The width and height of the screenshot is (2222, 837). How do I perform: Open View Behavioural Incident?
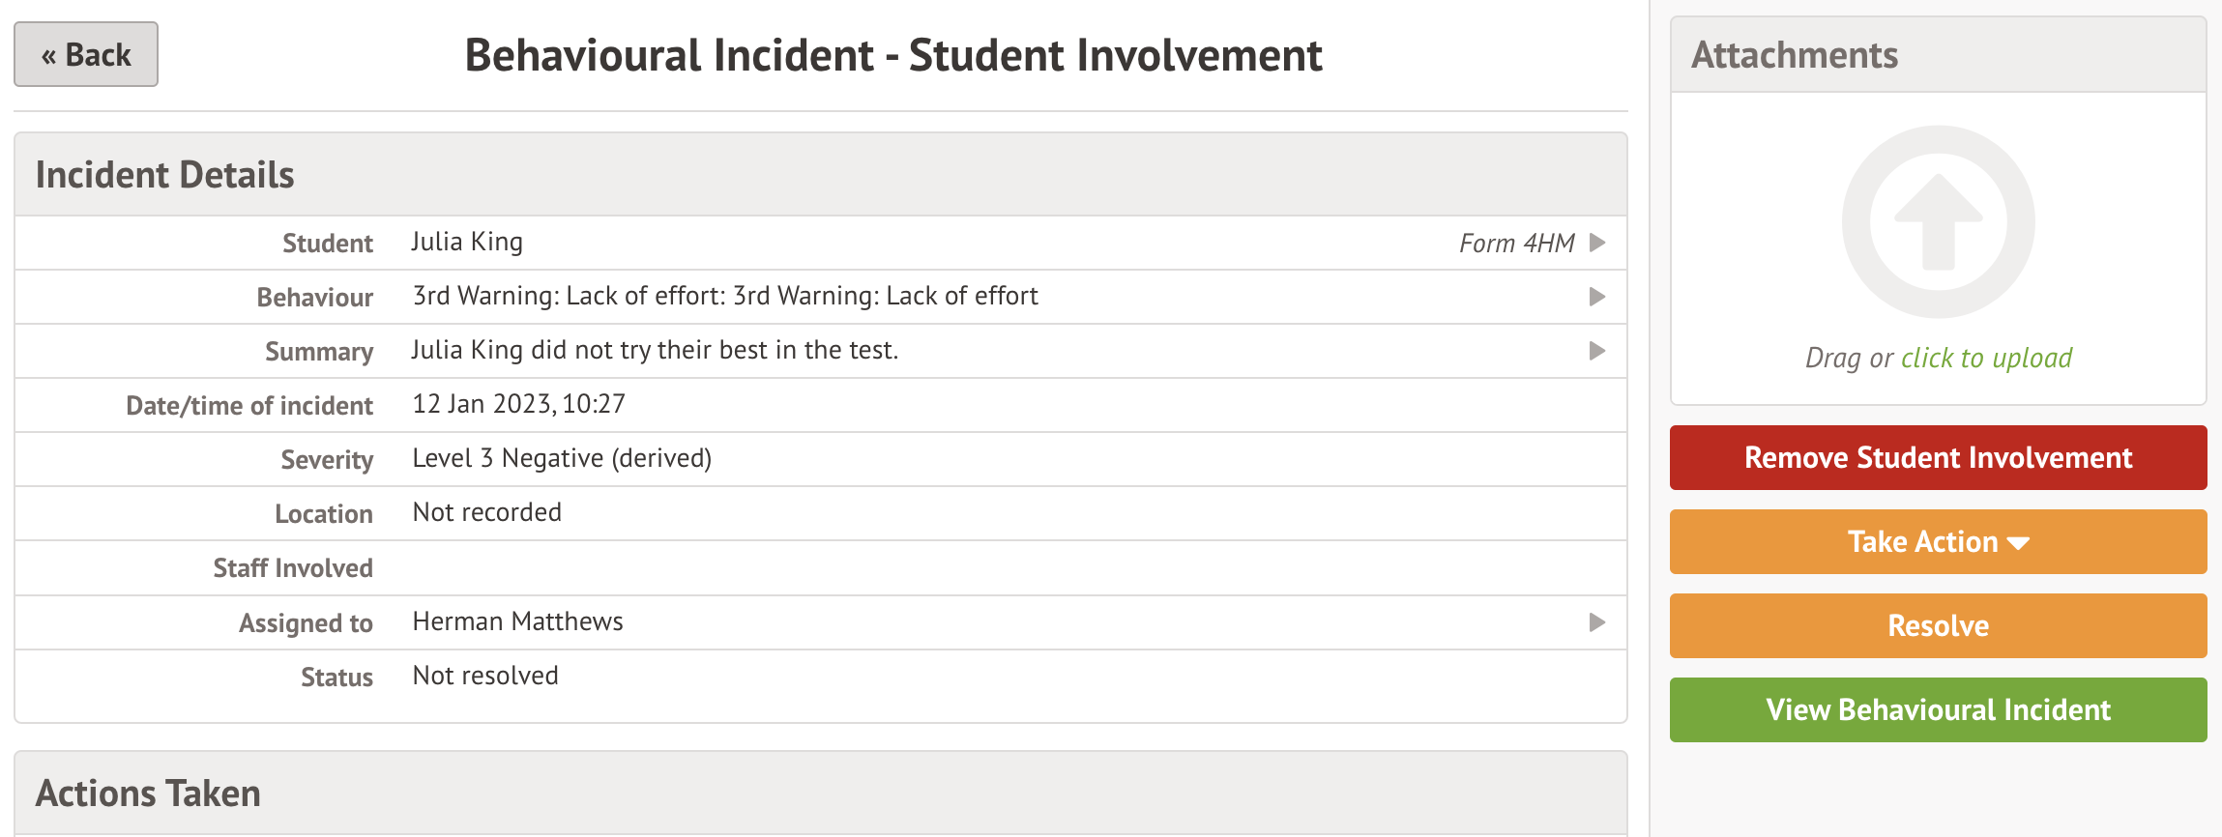click(x=1938, y=710)
